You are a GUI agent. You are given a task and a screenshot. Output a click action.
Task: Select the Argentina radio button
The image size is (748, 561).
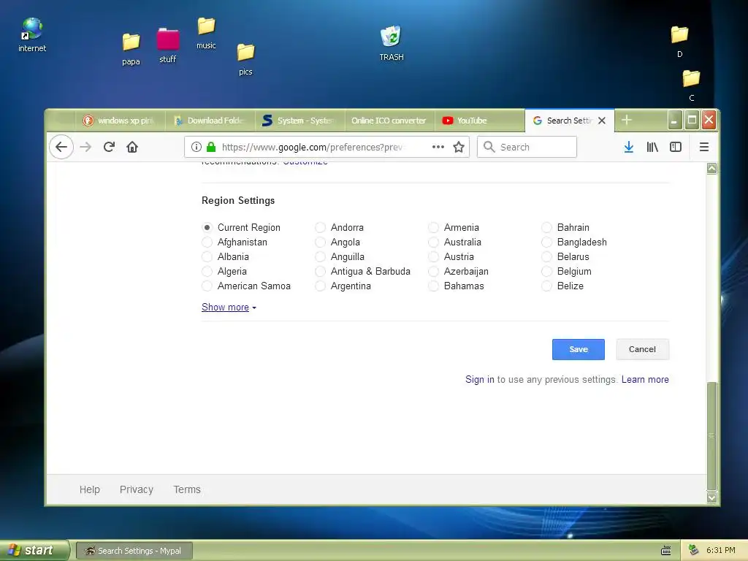click(320, 286)
